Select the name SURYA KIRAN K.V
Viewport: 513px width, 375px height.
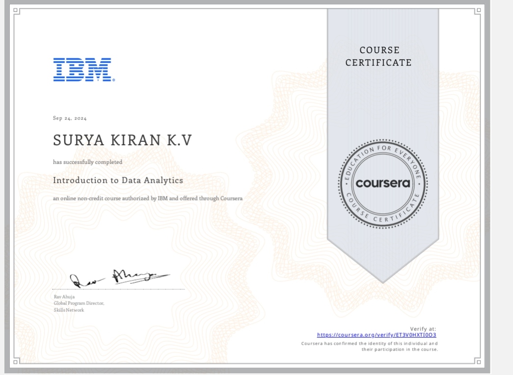click(x=122, y=140)
